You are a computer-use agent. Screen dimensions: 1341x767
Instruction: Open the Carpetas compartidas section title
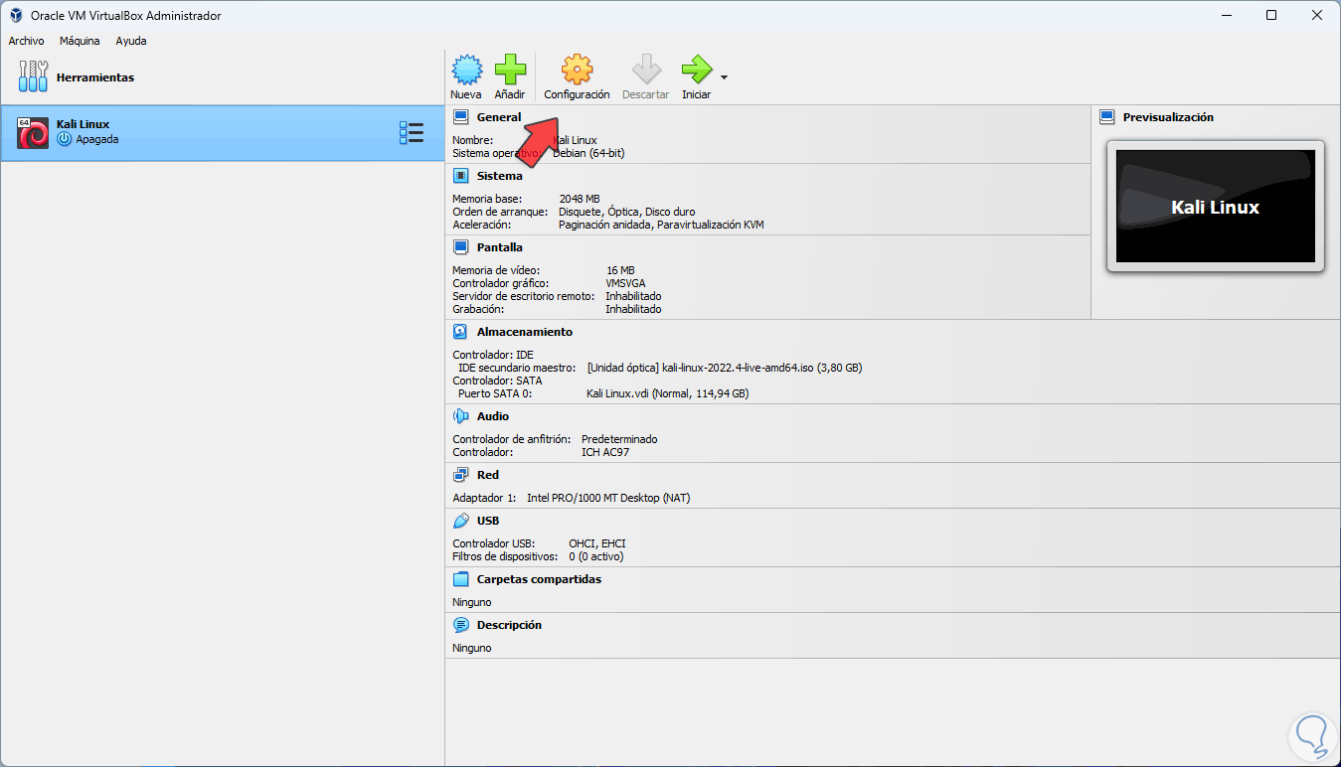[539, 579]
